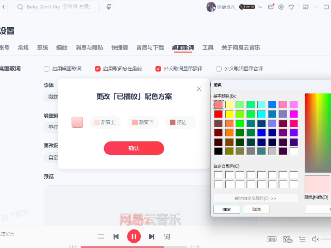The height and width of the screenshot is (248, 331).
Task: Go back with the top-left arrow
Action: point(3,7)
